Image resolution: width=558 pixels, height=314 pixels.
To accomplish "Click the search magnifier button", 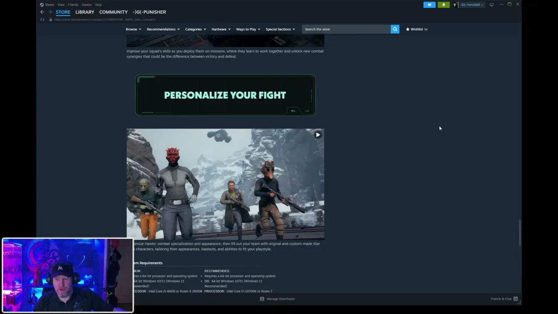I will click(395, 29).
